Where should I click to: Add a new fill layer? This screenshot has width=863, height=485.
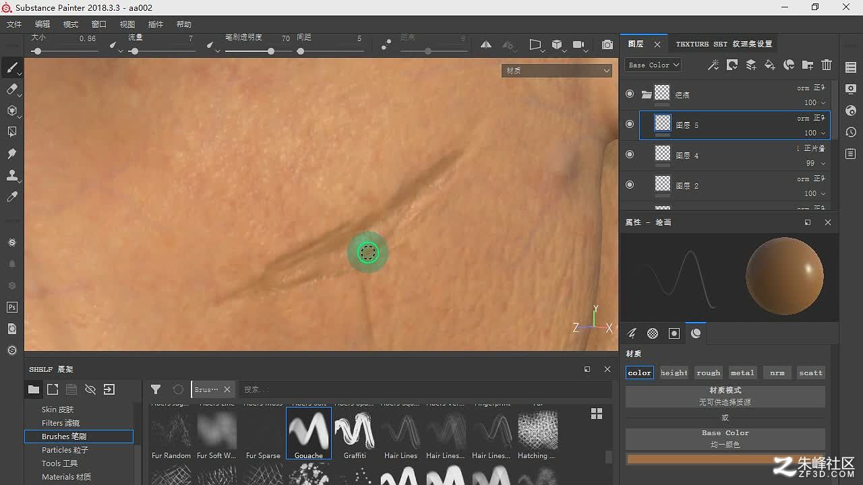pos(770,65)
